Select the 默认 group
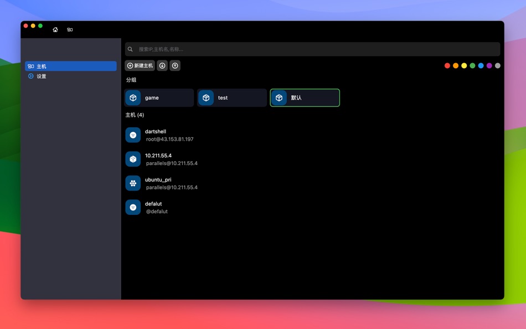This screenshot has height=329, width=526. [x=305, y=97]
